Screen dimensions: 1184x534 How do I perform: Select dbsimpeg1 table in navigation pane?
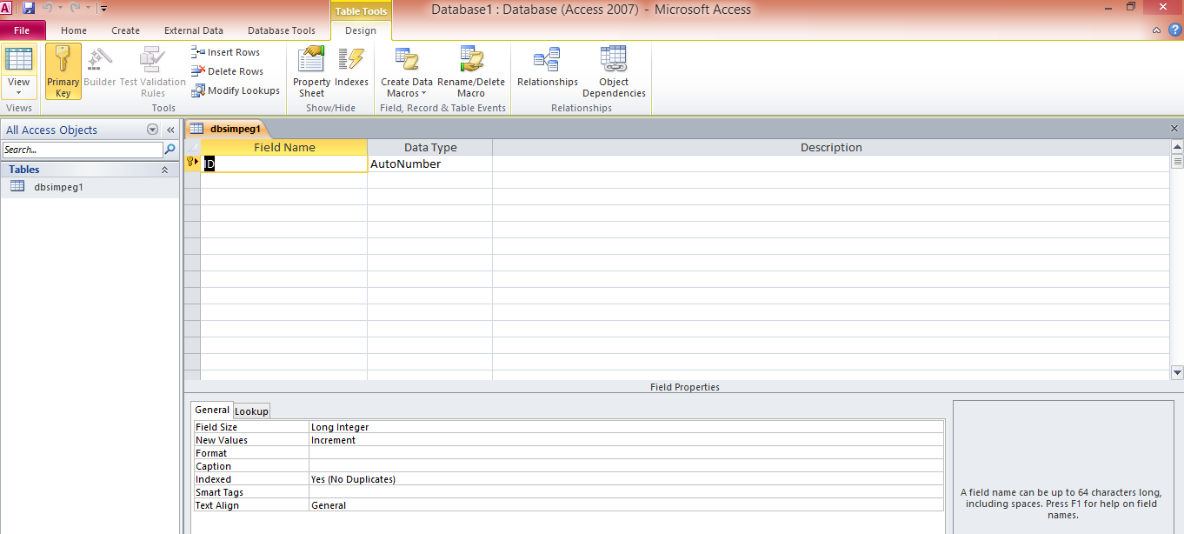click(90, 186)
